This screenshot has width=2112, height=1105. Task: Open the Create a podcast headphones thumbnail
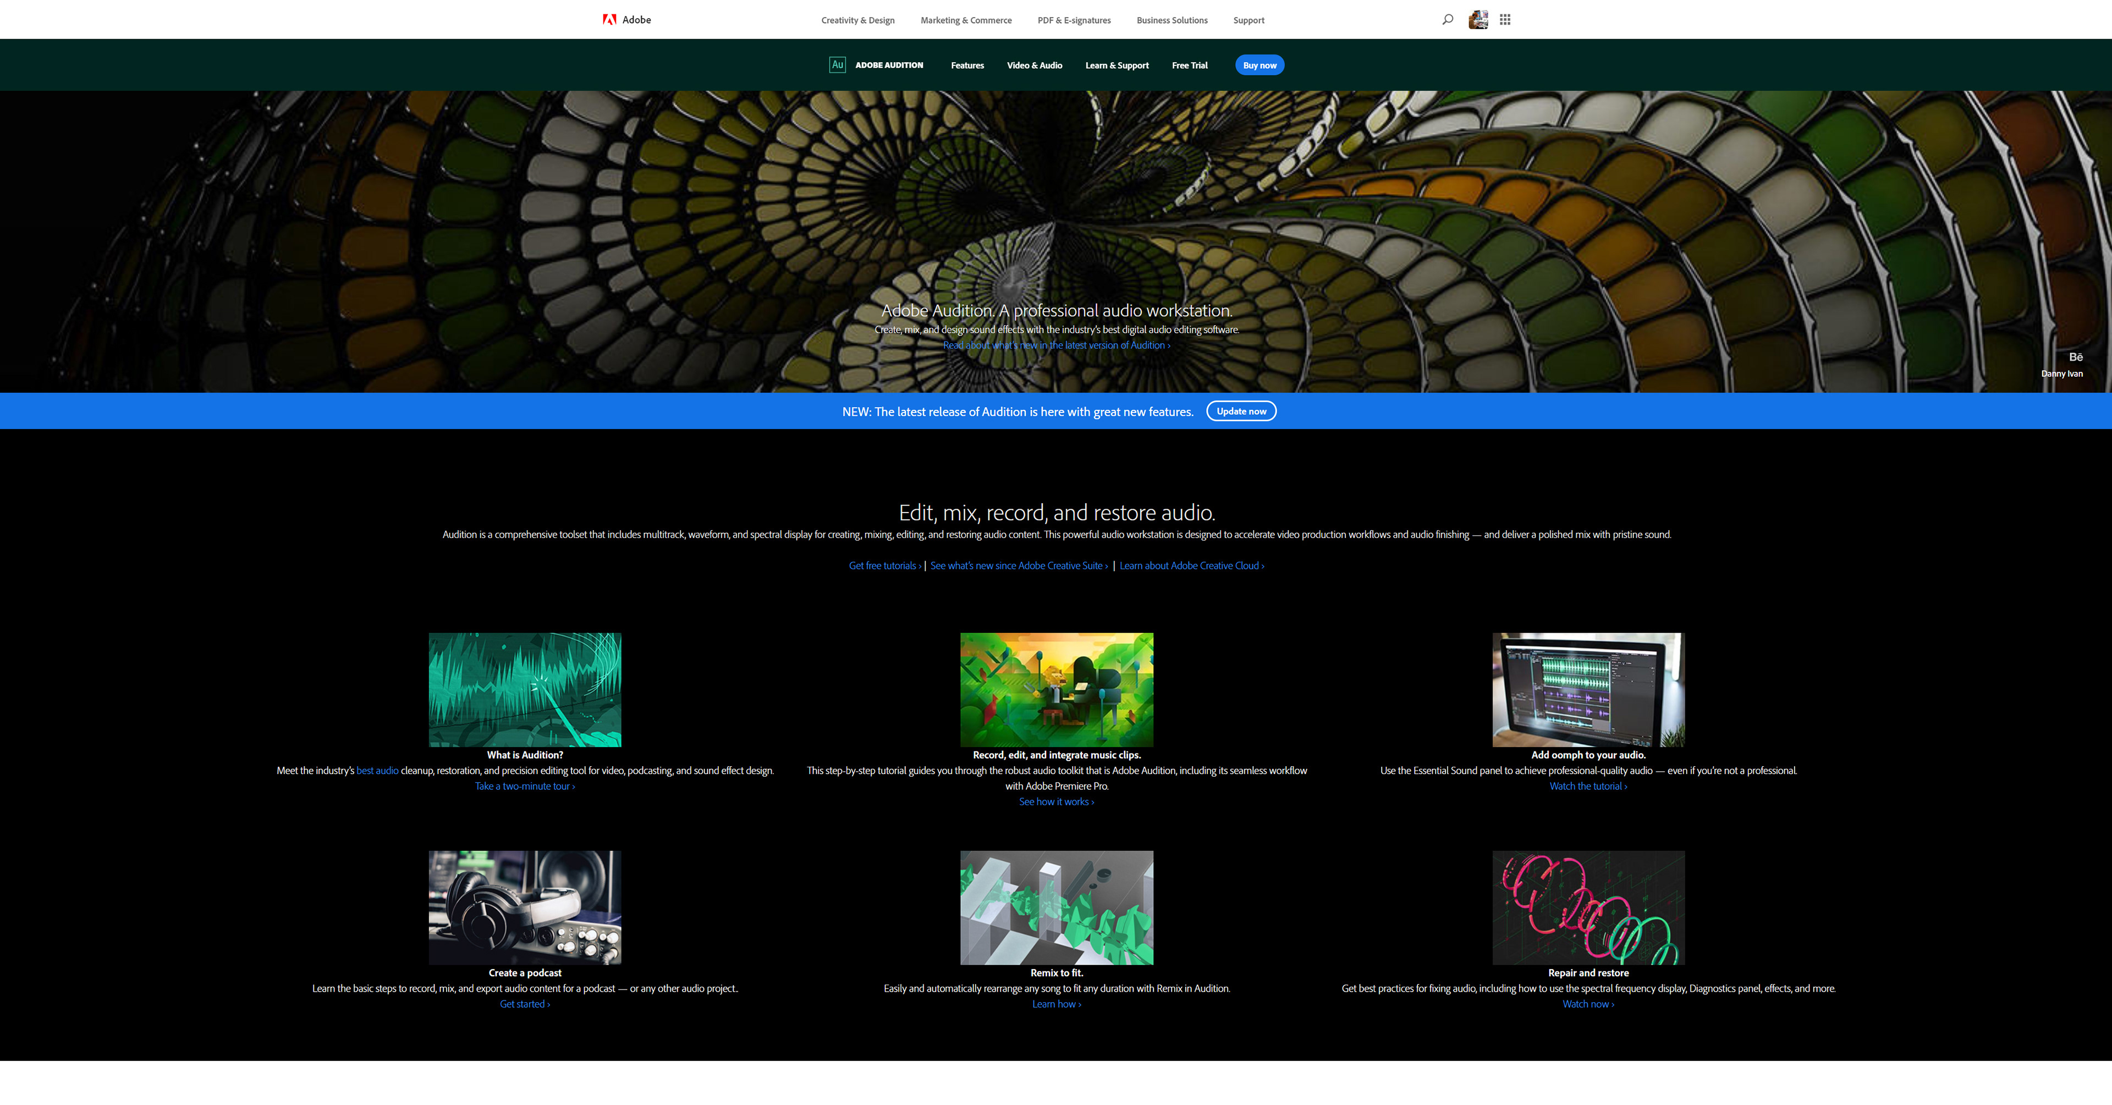525,908
